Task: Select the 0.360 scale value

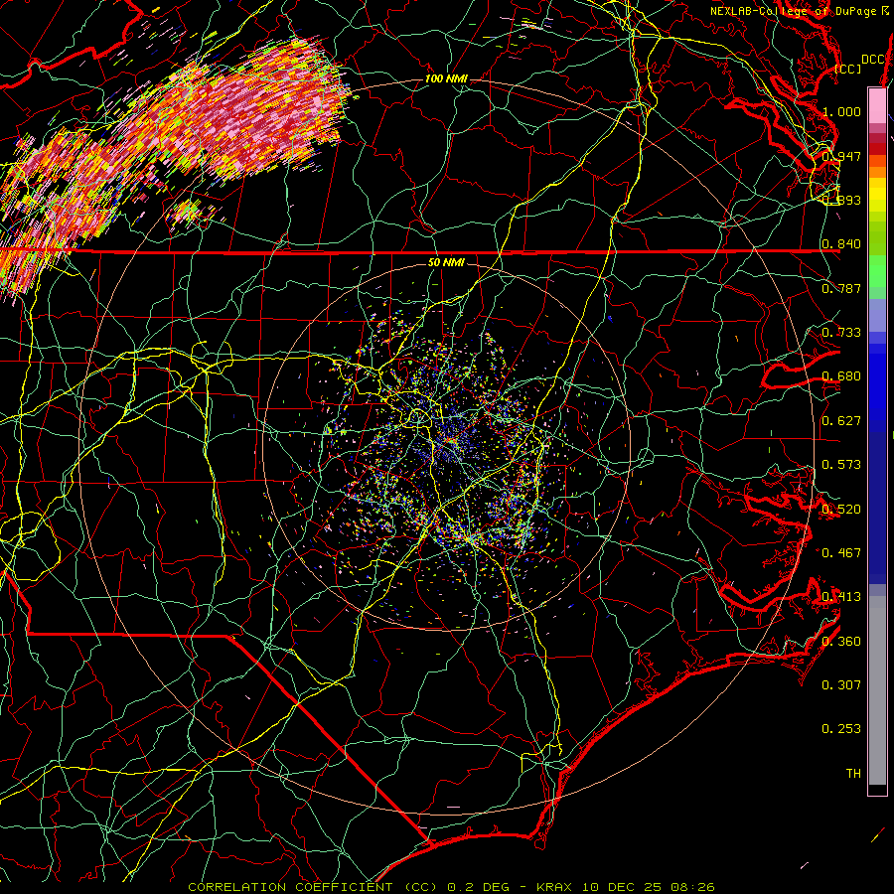Action: pos(841,641)
